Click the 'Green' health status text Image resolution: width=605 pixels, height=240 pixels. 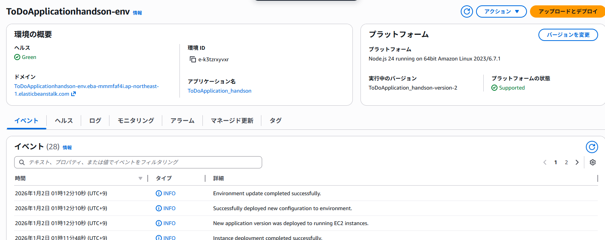[29, 57]
